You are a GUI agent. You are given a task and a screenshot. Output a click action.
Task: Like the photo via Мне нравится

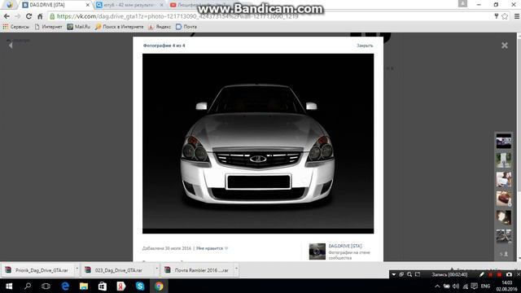[212, 248]
